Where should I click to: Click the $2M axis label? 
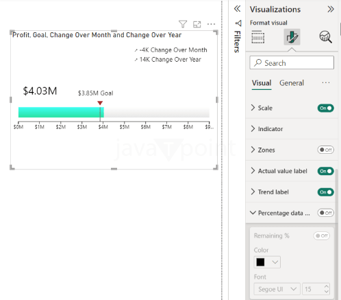click(x=61, y=127)
